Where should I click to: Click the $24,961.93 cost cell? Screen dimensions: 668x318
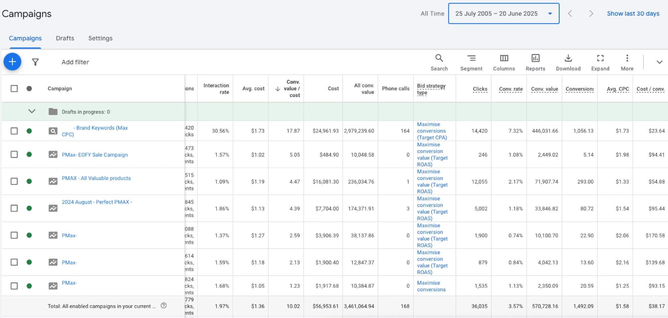[325, 131]
